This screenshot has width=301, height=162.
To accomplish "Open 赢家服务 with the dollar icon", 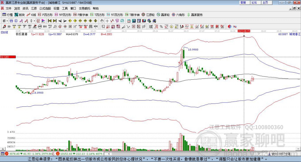I will pos(195,15).
